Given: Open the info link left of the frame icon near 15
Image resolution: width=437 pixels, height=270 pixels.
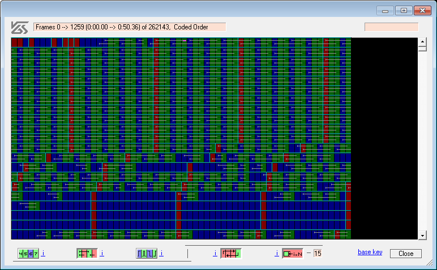Looking at the screenshot, I should coord(277,253).
